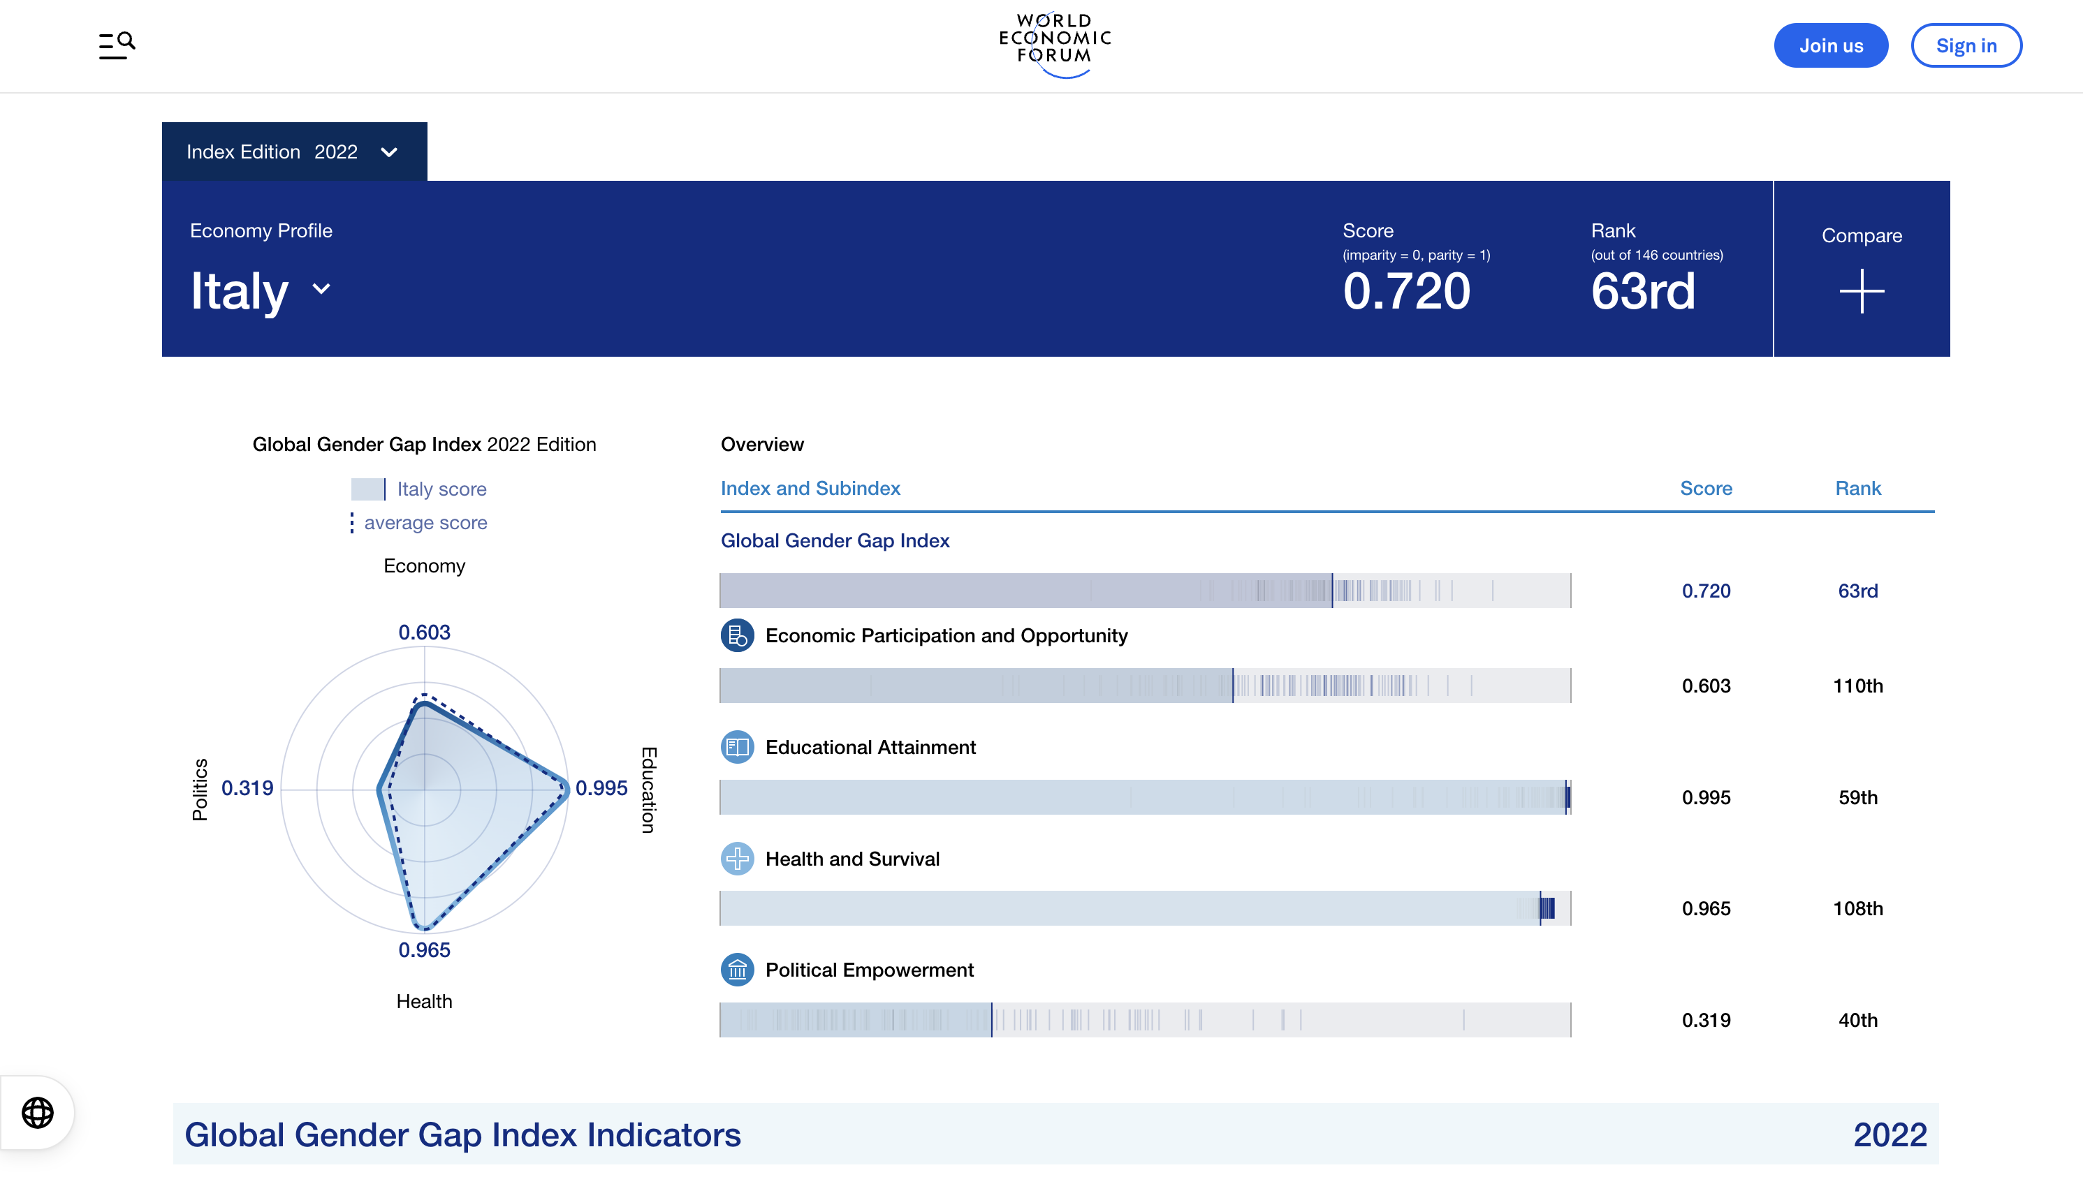Open the menu search icon top left
The height and width of the screenshot is (1184, 2083).
115,44
